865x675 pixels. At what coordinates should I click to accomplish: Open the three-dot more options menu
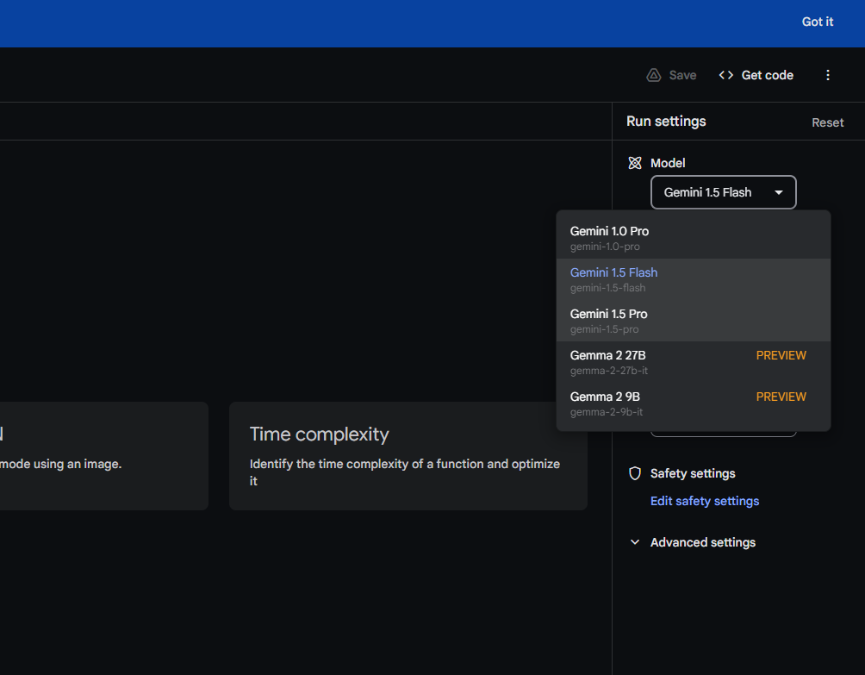827,75
